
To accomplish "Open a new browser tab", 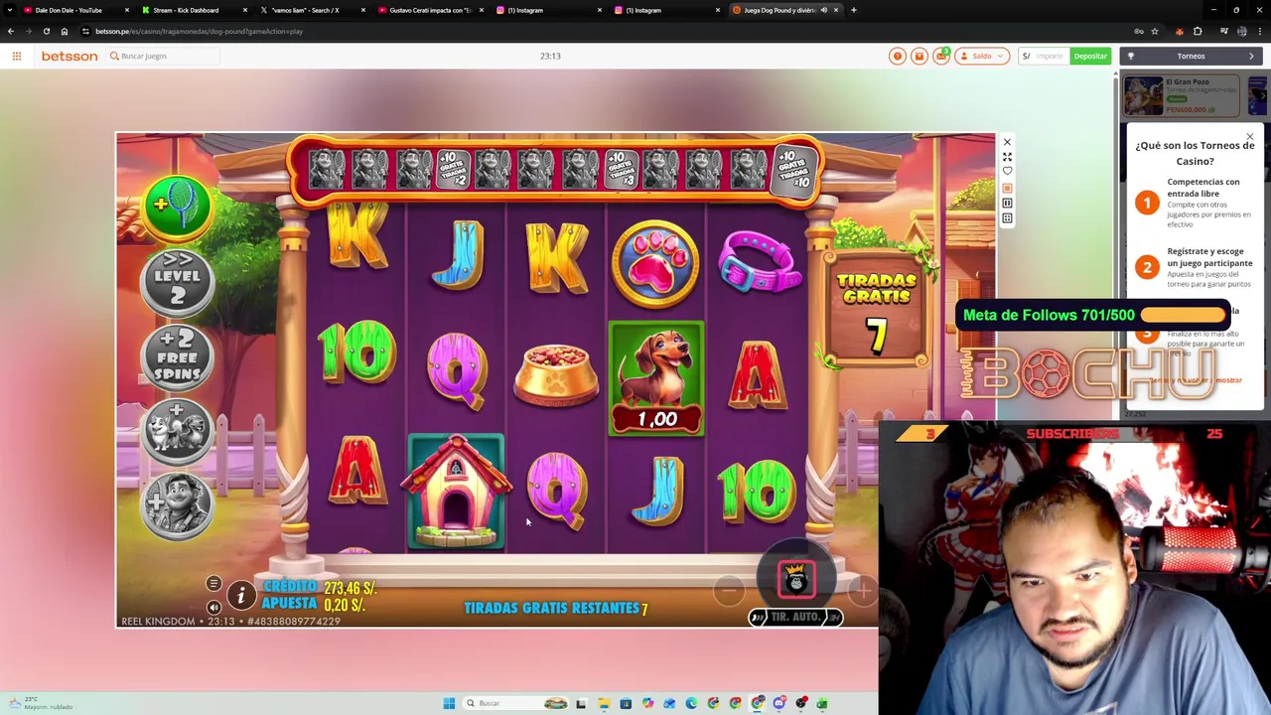I will coord(854,10).
